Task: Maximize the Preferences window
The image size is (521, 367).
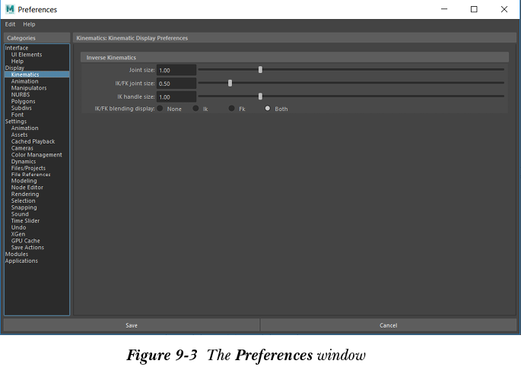Action: 474,9
